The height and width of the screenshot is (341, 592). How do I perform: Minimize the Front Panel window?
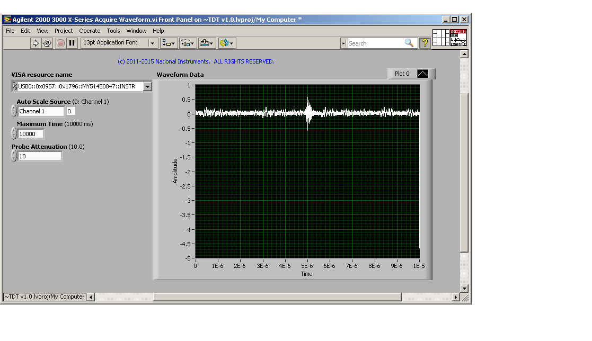pyautogui.click(x=446, y=20)
